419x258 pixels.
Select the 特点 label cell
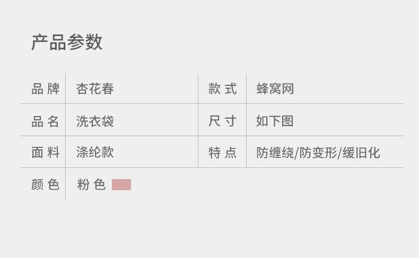(222, 153)
